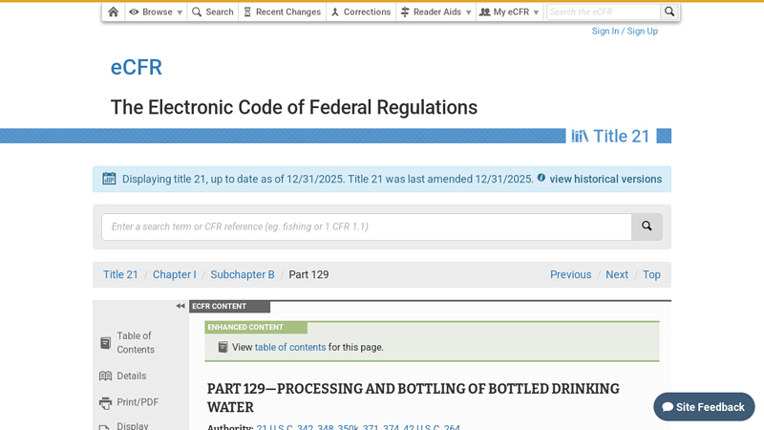Click the Table of Contents book icon
This screenshot has width=764, height=430.
pos(105,343)
